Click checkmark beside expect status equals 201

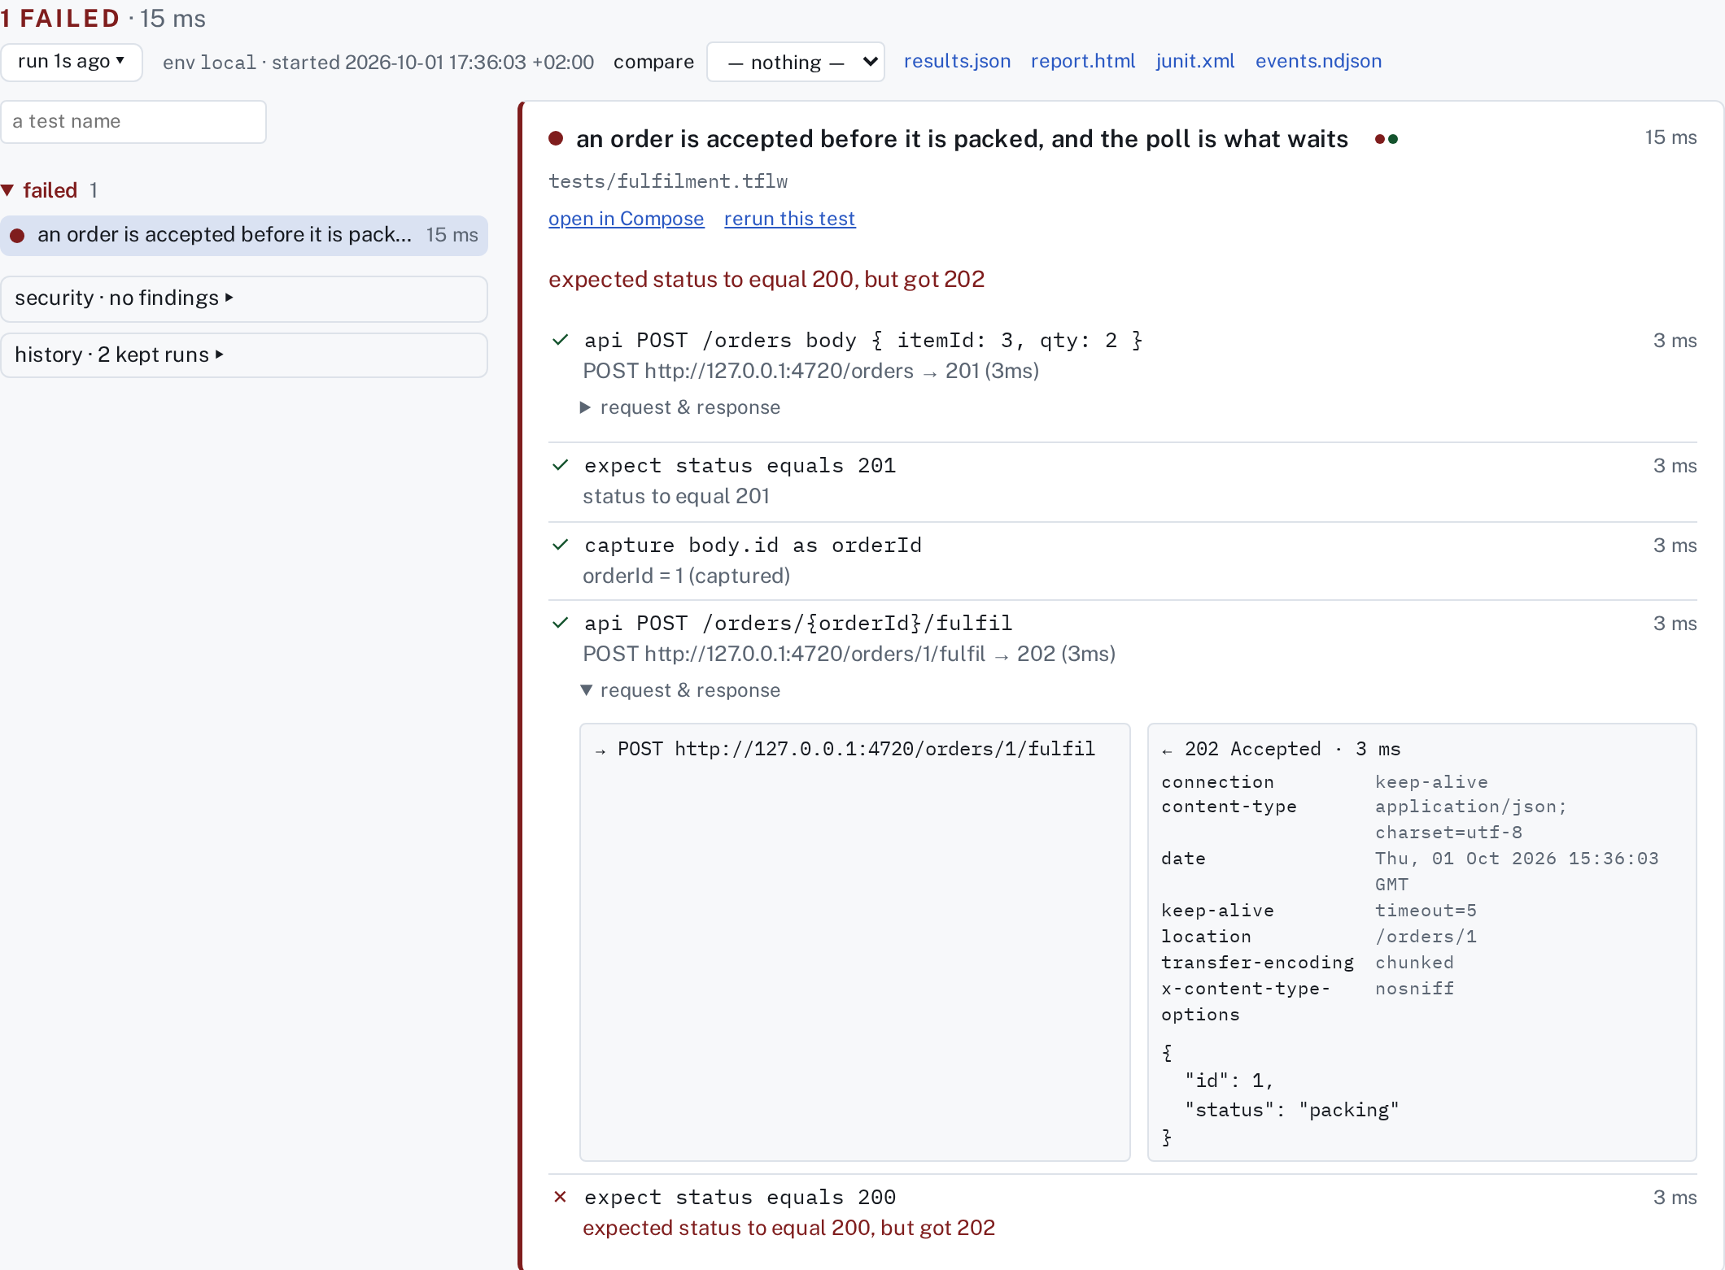point(560,465)
